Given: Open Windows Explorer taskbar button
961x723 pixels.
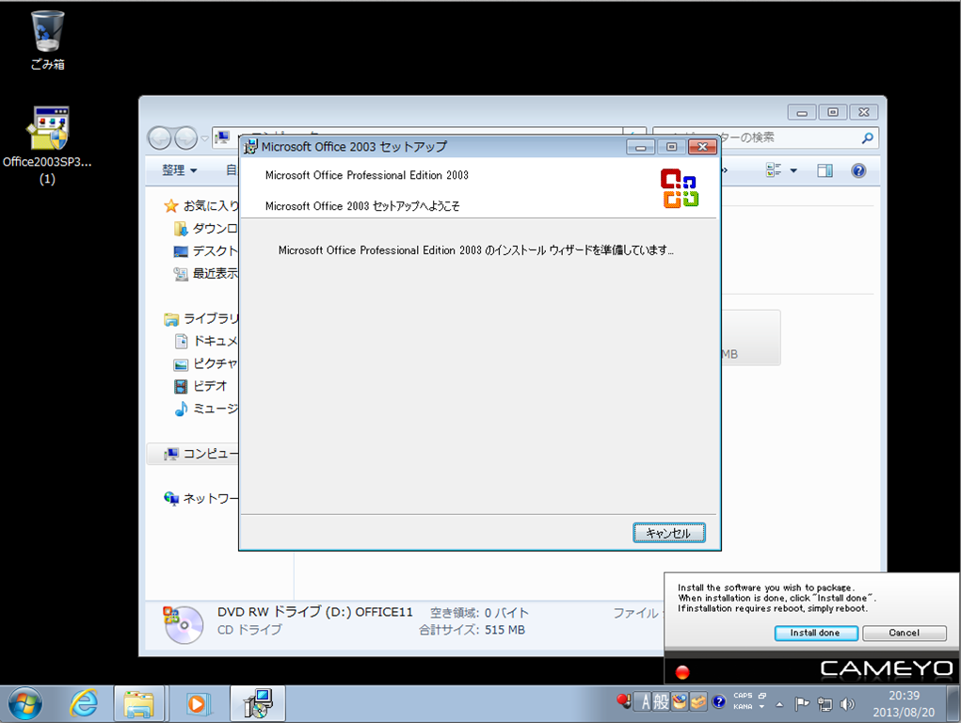Looking at the screenshot, I should (139, 703).
